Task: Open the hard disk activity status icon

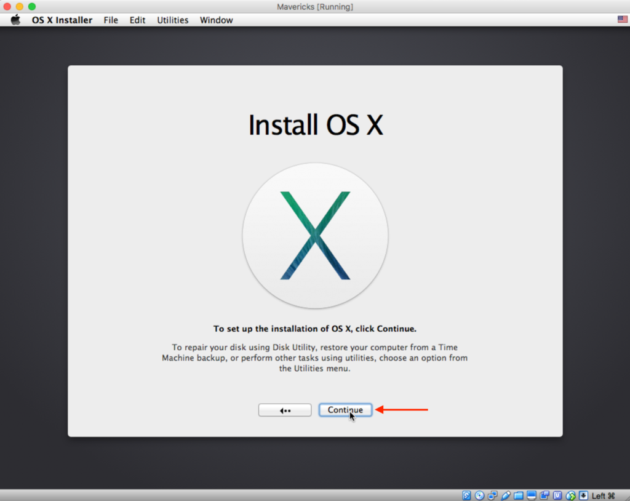Action: [x=467, y=495]
